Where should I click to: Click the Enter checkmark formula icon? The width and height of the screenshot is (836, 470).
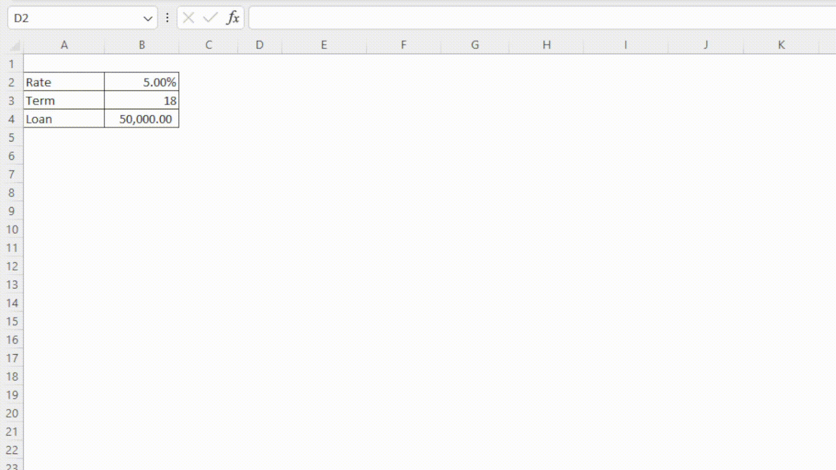tap(210, 18)
